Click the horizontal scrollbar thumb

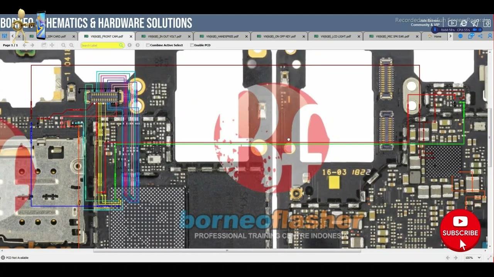point(227,250)
